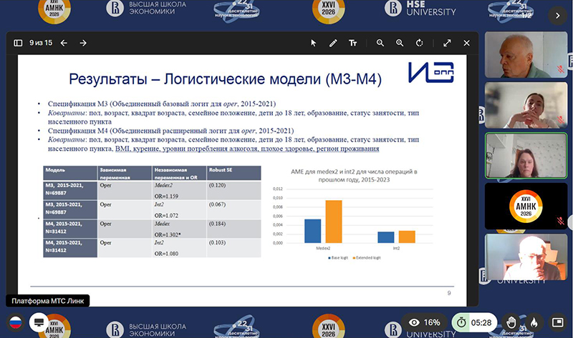Expand presentation to fullscreen
This screenshot has height=338, width=573.
point(447,43)
